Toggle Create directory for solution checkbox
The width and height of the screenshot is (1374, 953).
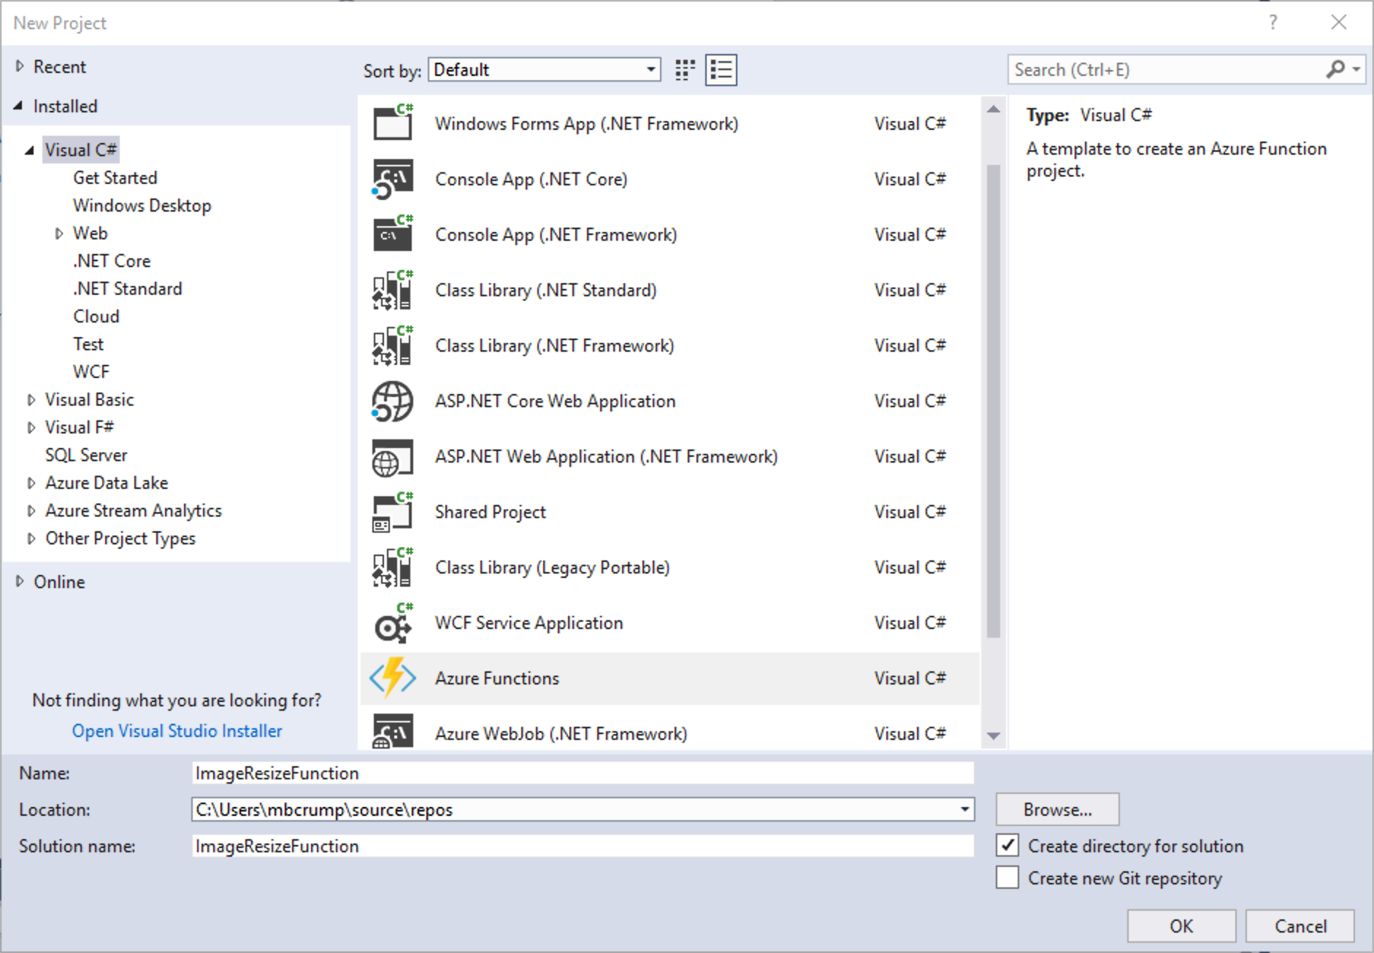1008,845
